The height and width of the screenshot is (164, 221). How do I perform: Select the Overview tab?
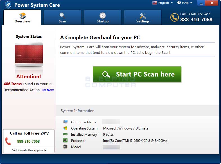[x=22, y=18]
